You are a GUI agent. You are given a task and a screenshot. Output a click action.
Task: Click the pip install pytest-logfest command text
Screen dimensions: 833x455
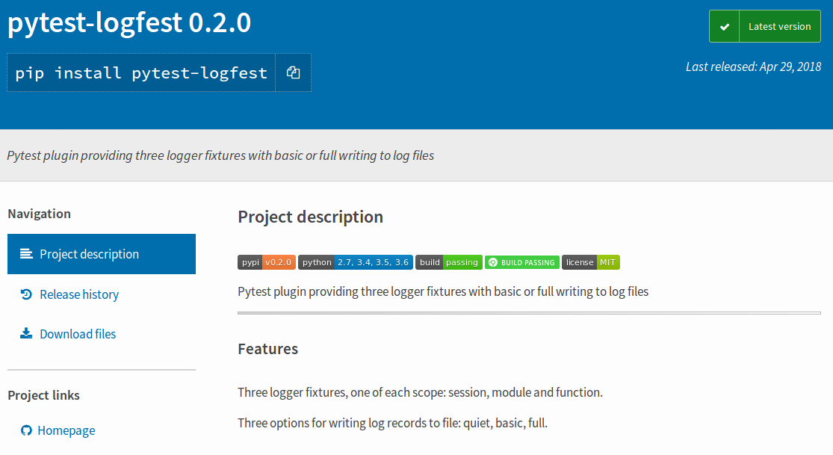(x=141, y=72)
